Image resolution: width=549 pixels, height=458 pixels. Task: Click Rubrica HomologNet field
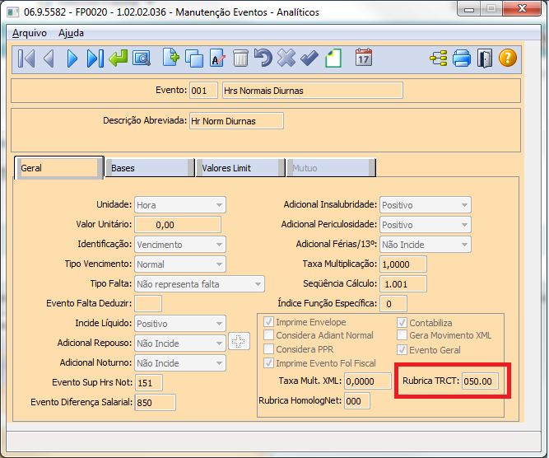tap(357, 401)
